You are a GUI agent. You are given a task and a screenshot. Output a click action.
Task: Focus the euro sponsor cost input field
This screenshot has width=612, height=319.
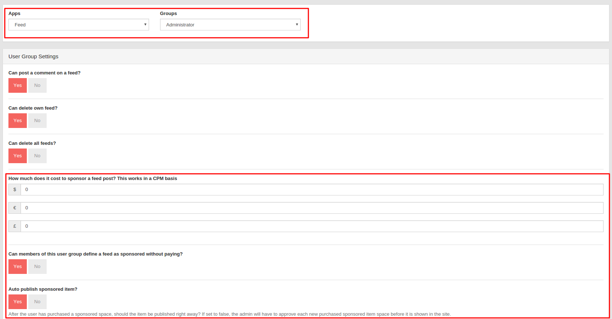click(x=312, y=208)
